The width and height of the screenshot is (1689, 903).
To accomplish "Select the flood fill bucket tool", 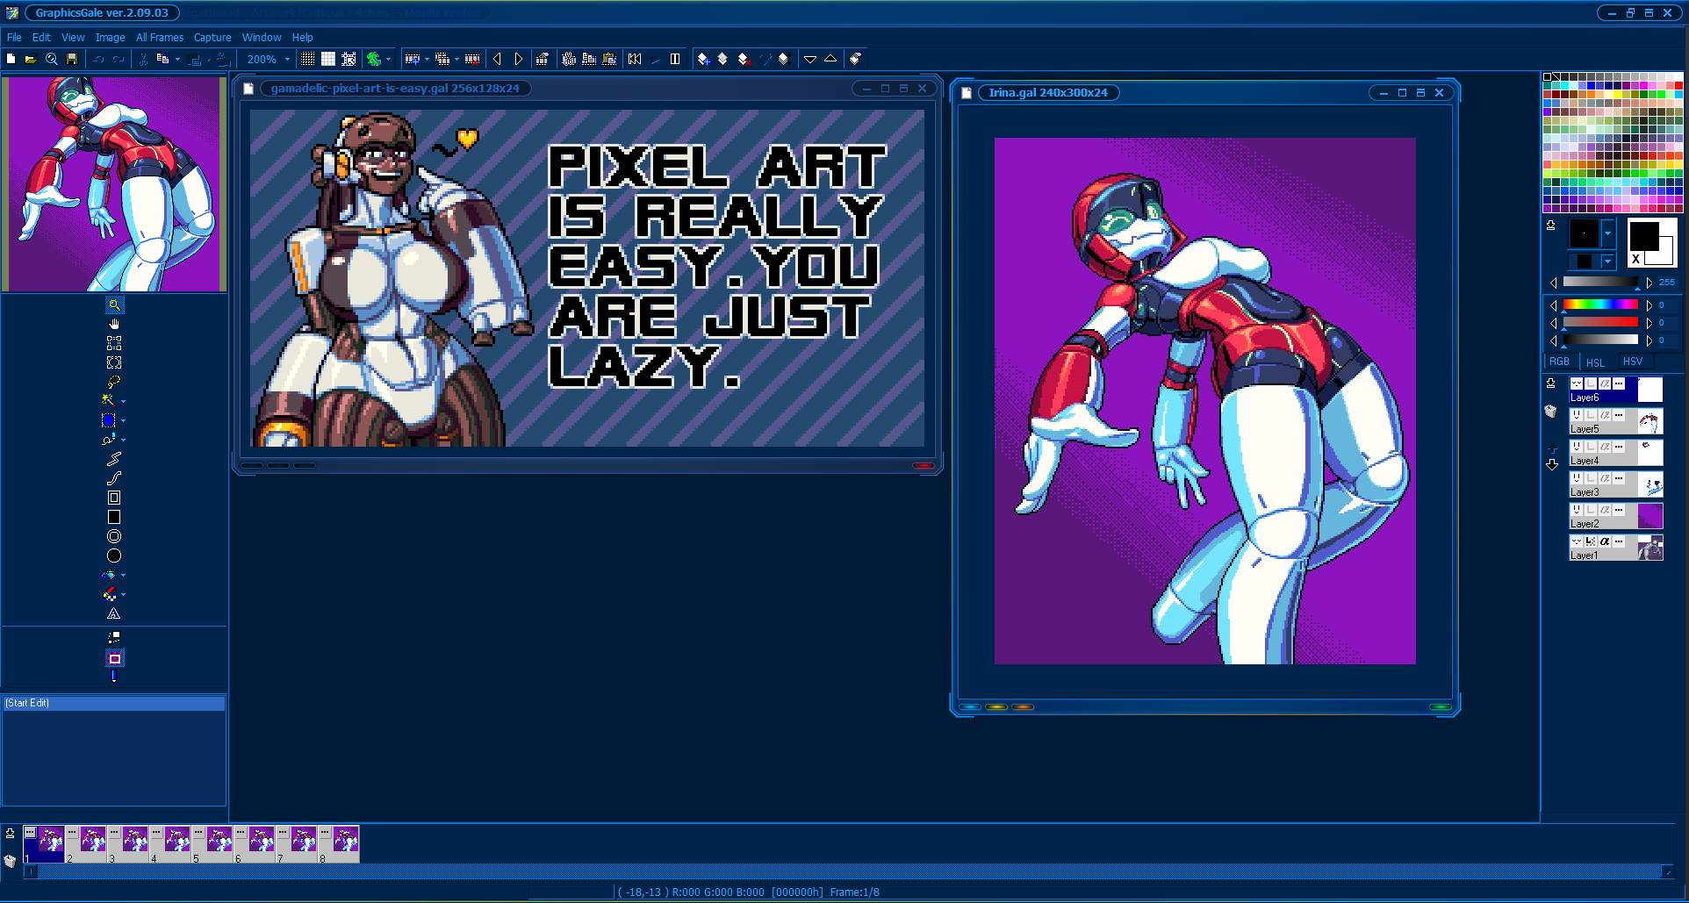I will coord(109,576).
